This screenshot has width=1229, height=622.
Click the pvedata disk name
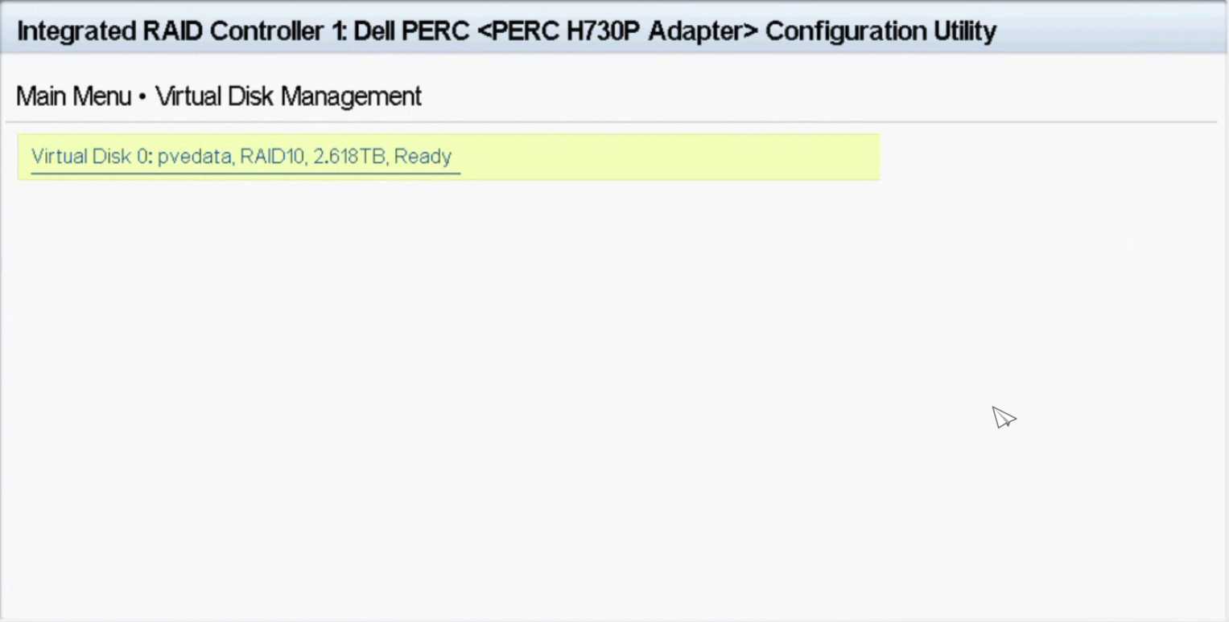pos(194,157)
